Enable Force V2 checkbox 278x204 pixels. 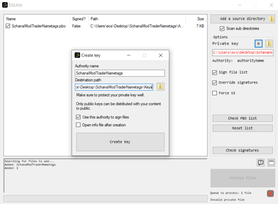(x=215, y=93)
